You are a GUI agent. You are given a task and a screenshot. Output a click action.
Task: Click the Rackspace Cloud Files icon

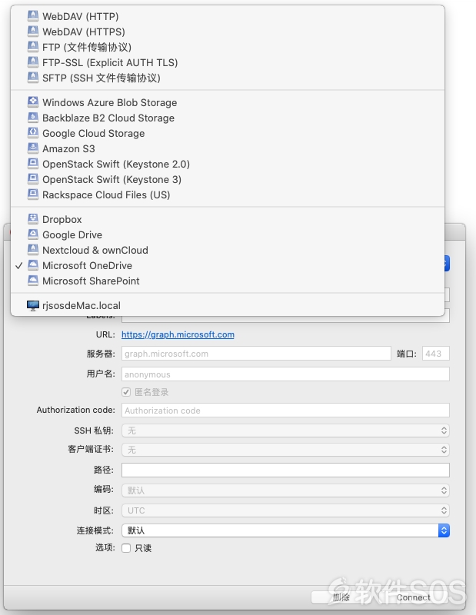coord(33,194)
